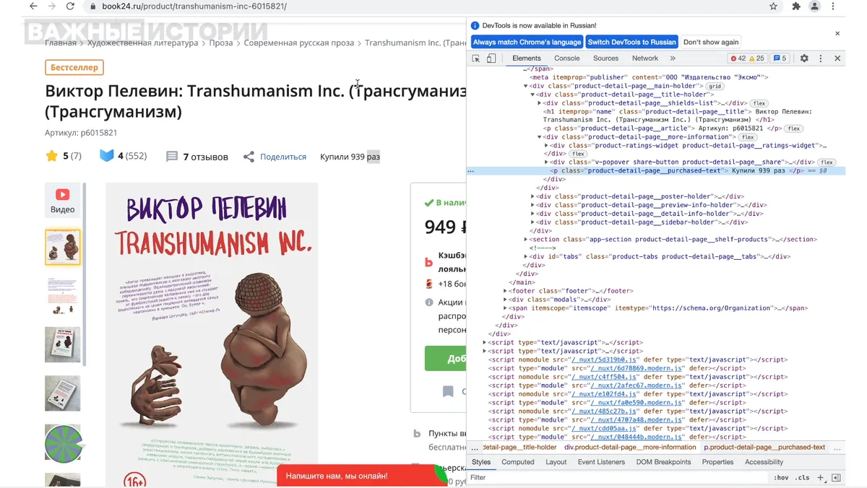Screen dimensions: 867x488
Task: Bookmark this page with the star icon
Action: pos(774,6)
